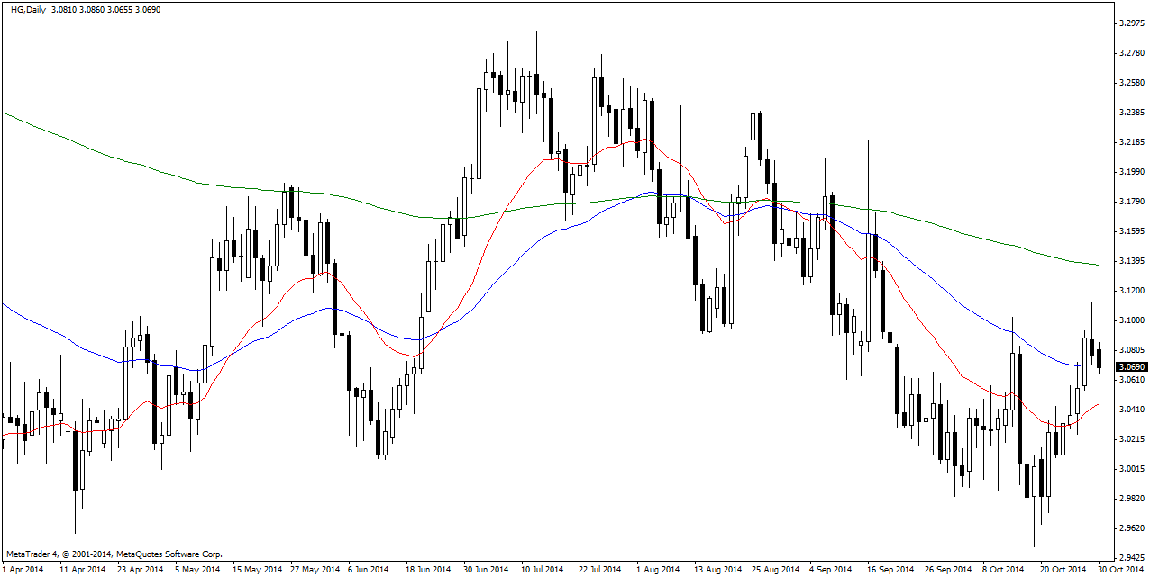Click the MetaTrader 4 copyright text
Image resolution: width=1150 pixels, height=577 pixels.
pos(114,554)
